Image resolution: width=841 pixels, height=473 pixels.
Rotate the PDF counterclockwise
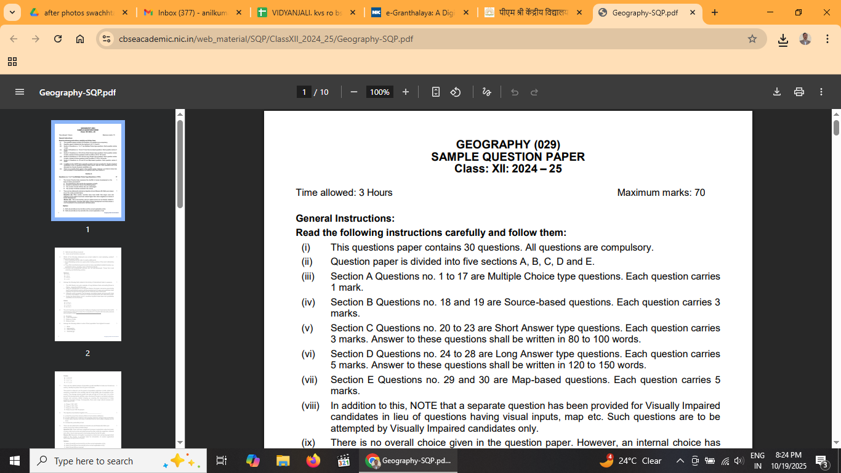456,92
